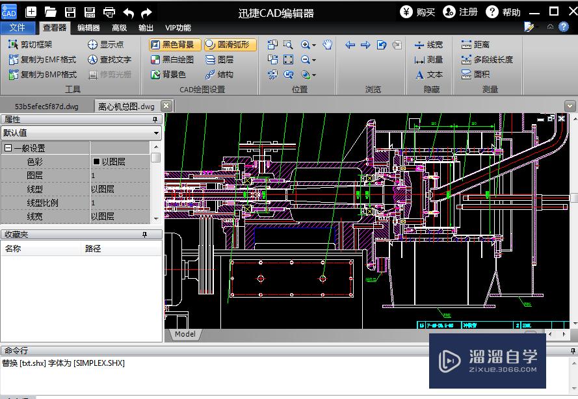Toggle black and white drawing (黑白绘图)

173,60
